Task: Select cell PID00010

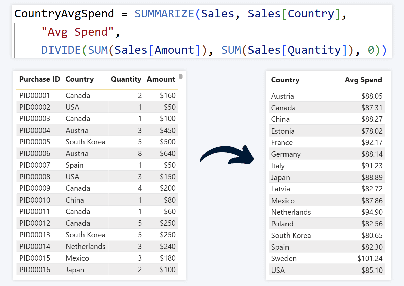Action: [x=35, y=200]
